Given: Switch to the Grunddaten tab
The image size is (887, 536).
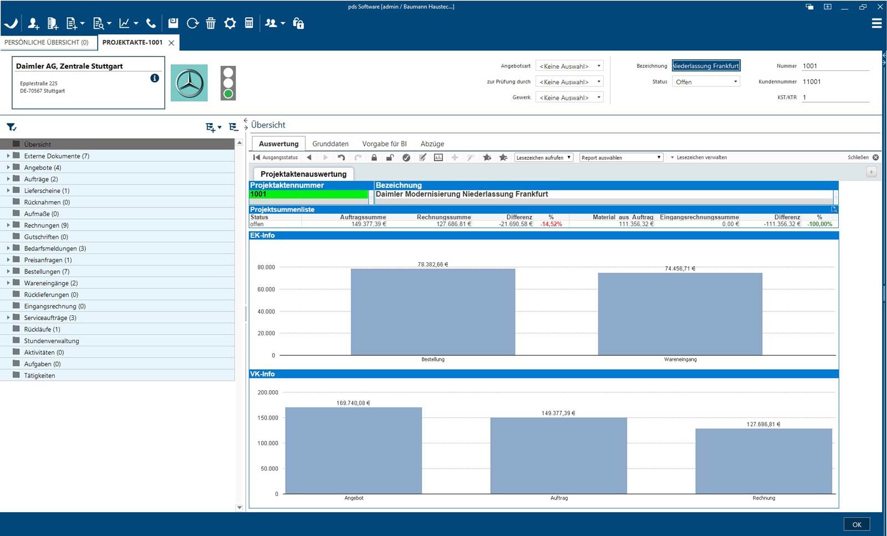Looking at the screenshot, I should [330, 144].
